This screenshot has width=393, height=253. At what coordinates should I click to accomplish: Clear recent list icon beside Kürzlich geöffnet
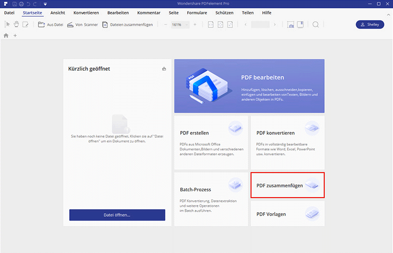coord(164,69)
